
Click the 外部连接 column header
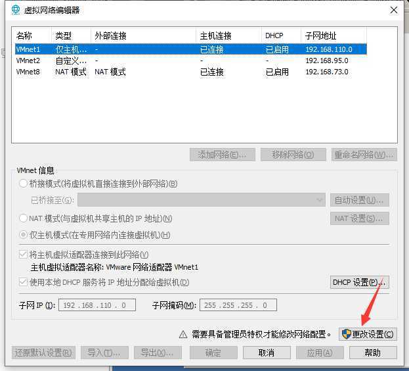pos(144,36)
